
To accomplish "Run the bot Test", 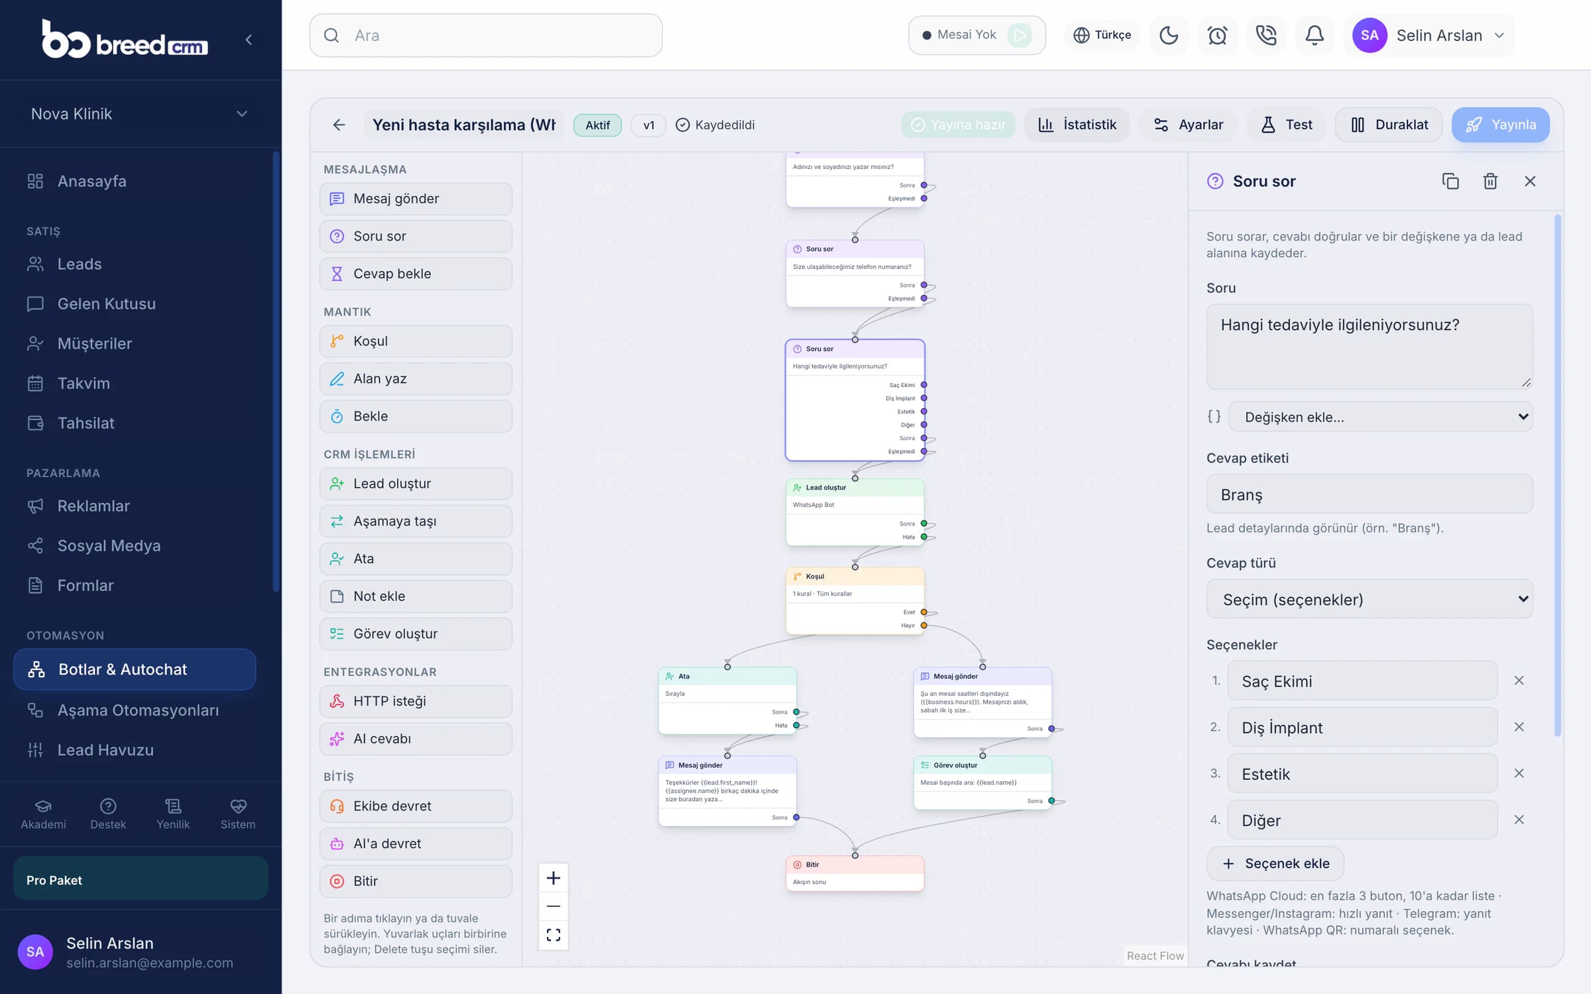I will pyautogui.click(x=1286, y=125).
